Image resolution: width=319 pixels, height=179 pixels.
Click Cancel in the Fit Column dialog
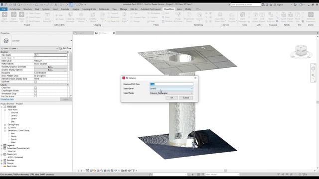(186, 98)
